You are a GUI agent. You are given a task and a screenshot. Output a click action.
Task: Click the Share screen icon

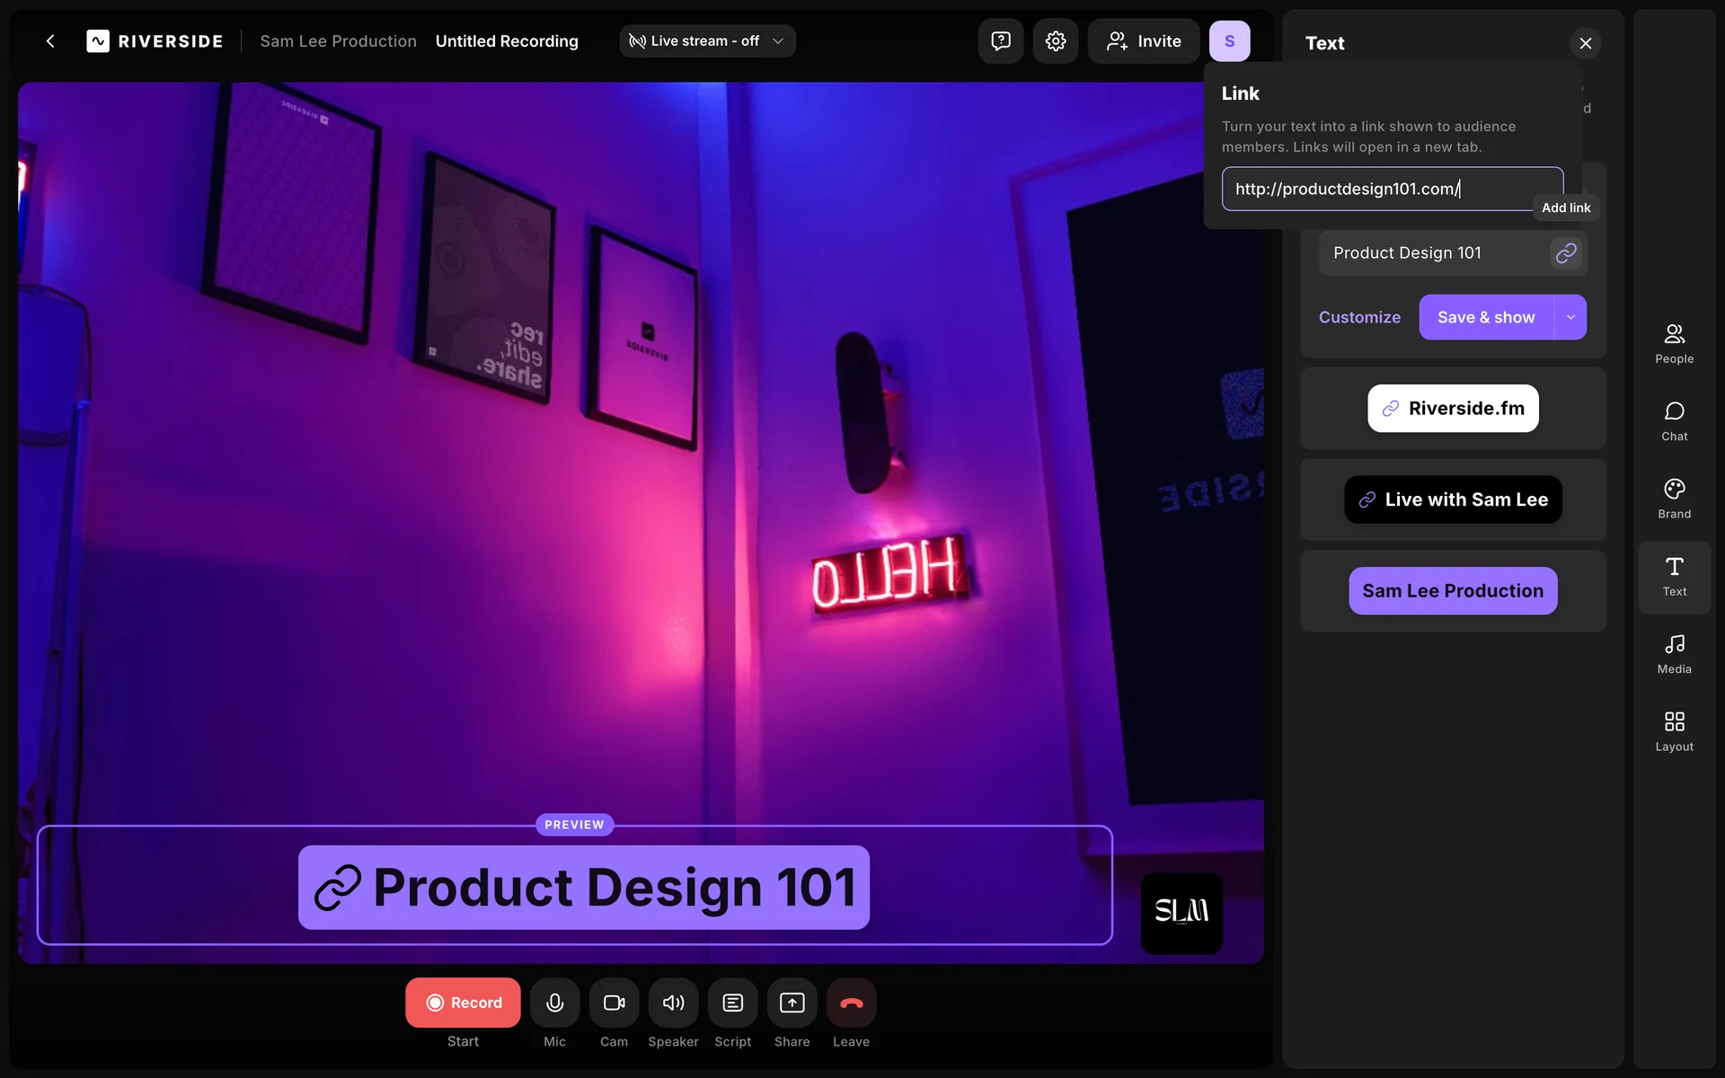point(792,1003)
